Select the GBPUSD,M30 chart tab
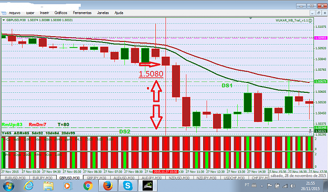Screen dimensions: 328x192 point(69,178)
